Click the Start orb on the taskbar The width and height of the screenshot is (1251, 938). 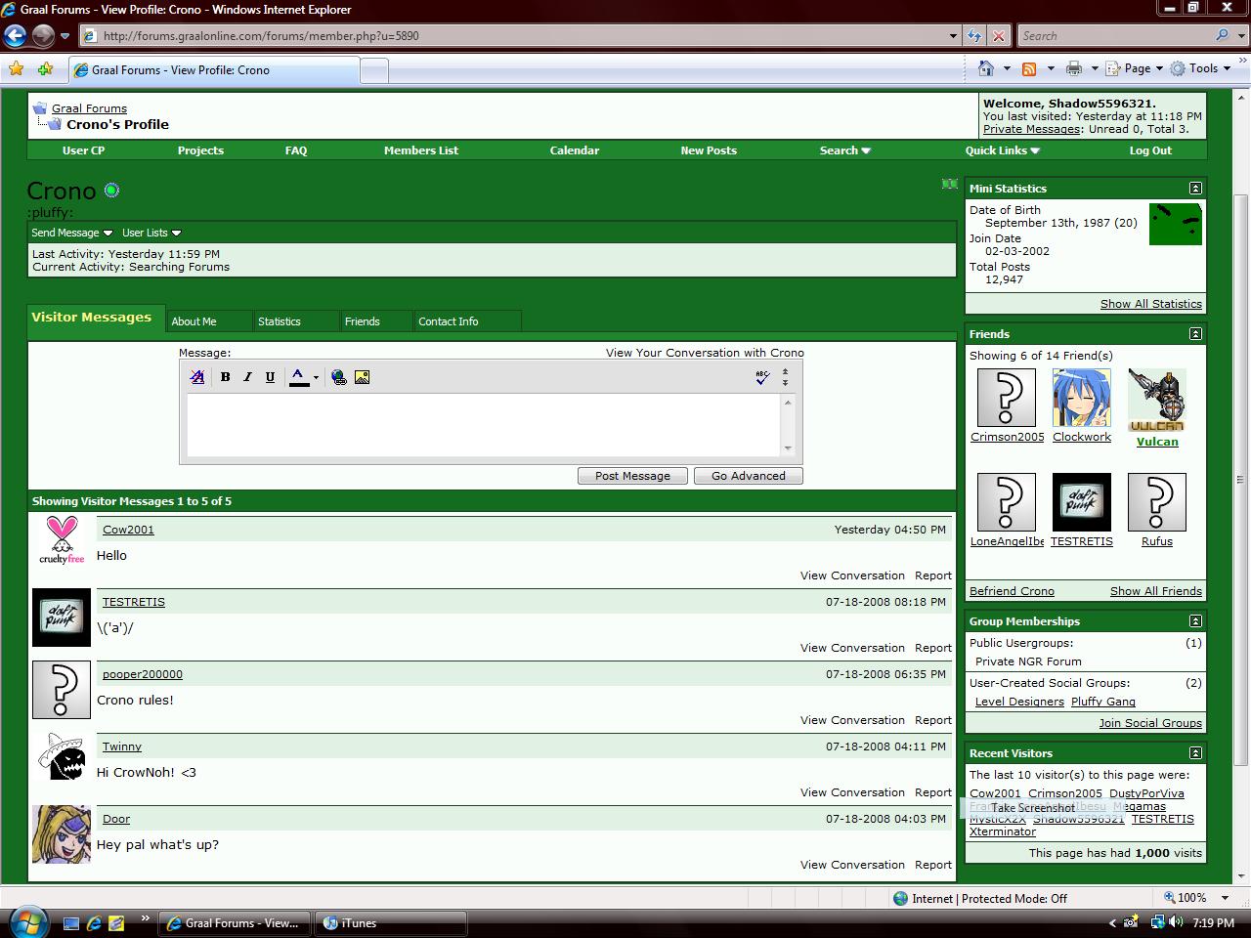(26, 921)
